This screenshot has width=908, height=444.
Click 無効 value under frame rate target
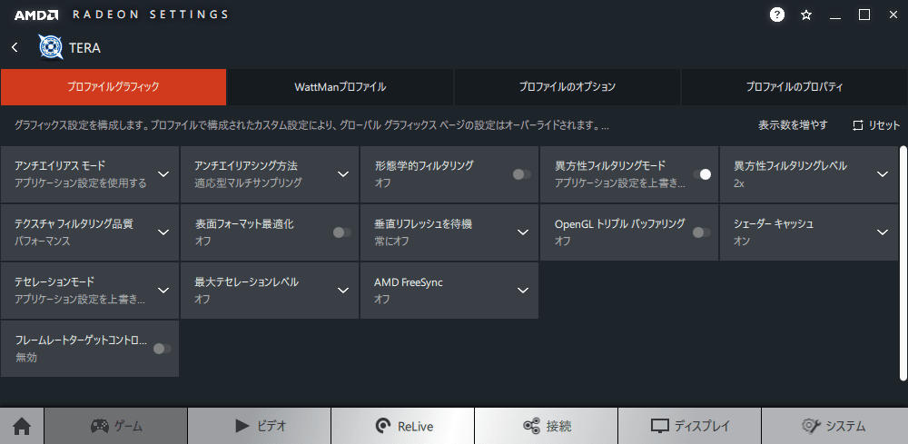point(26,358)
